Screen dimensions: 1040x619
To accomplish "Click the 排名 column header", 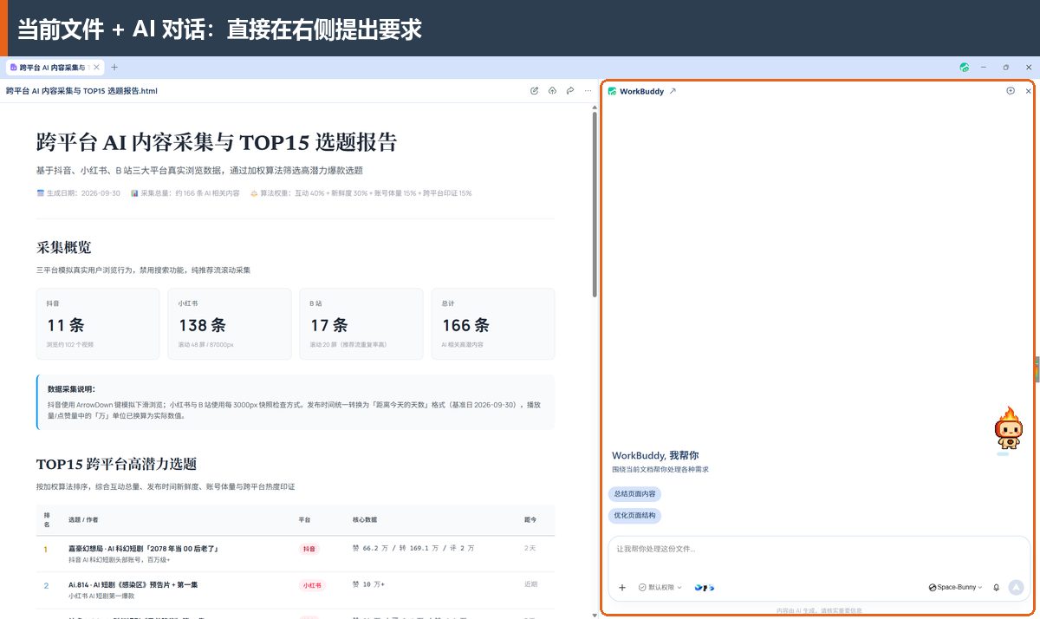I will coord(47,519).
